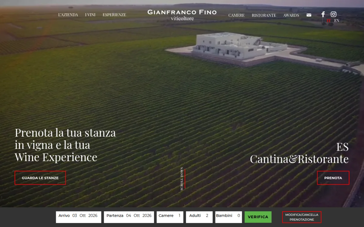Click PRENOTA restaurant button
Screen dimensions: 364x227
point(333,178)
